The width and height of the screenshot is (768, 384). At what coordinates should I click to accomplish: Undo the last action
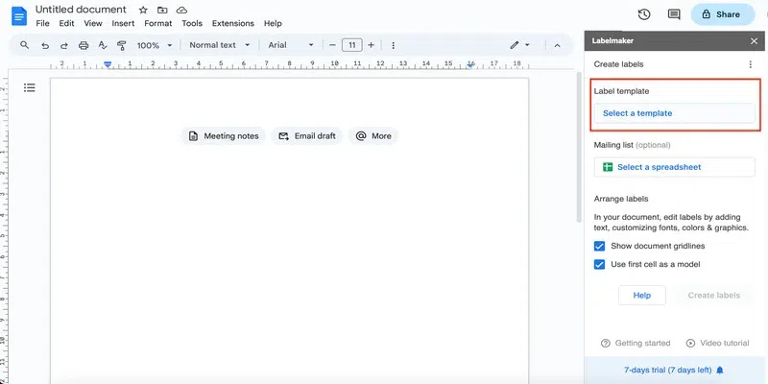[x=45, y=45]
